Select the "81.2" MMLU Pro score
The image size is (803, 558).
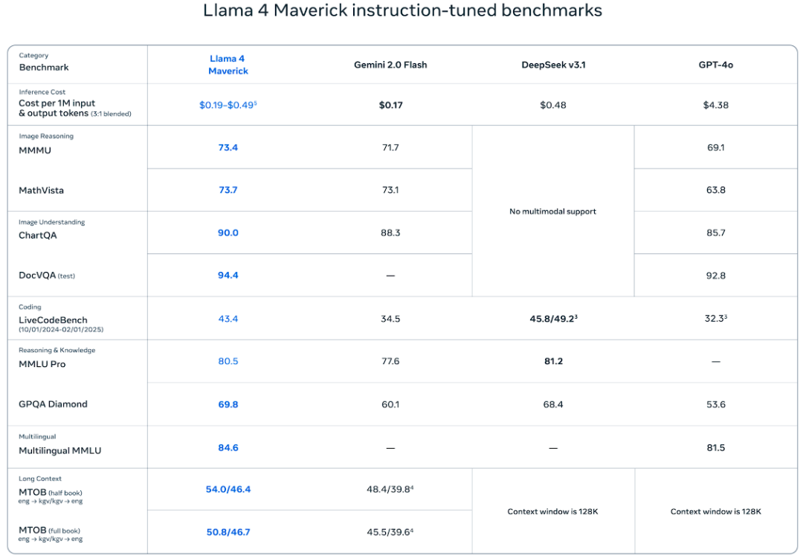tap(553, 361)
